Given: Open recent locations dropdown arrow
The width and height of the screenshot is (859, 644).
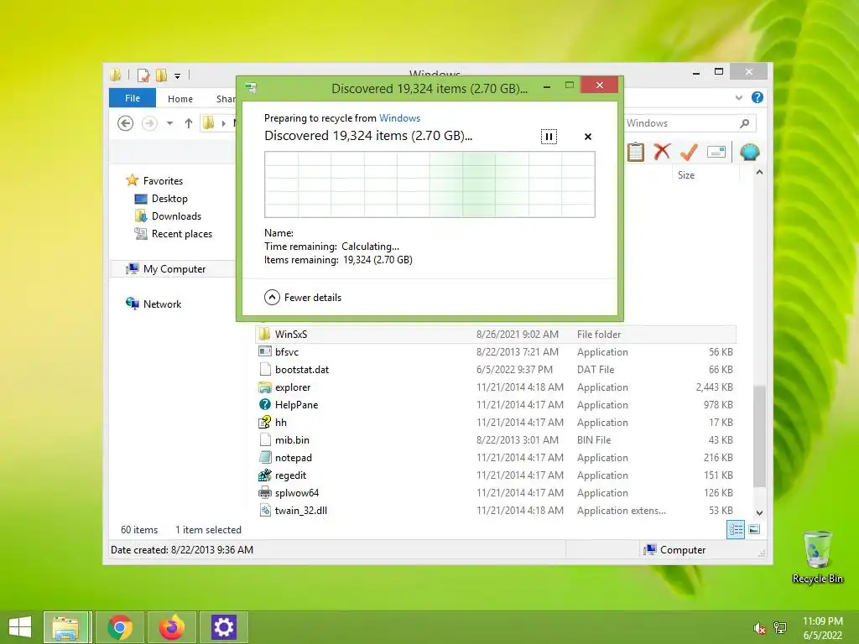Looking at the screenshot, I should pyautogui.click(x=169, y=123).
